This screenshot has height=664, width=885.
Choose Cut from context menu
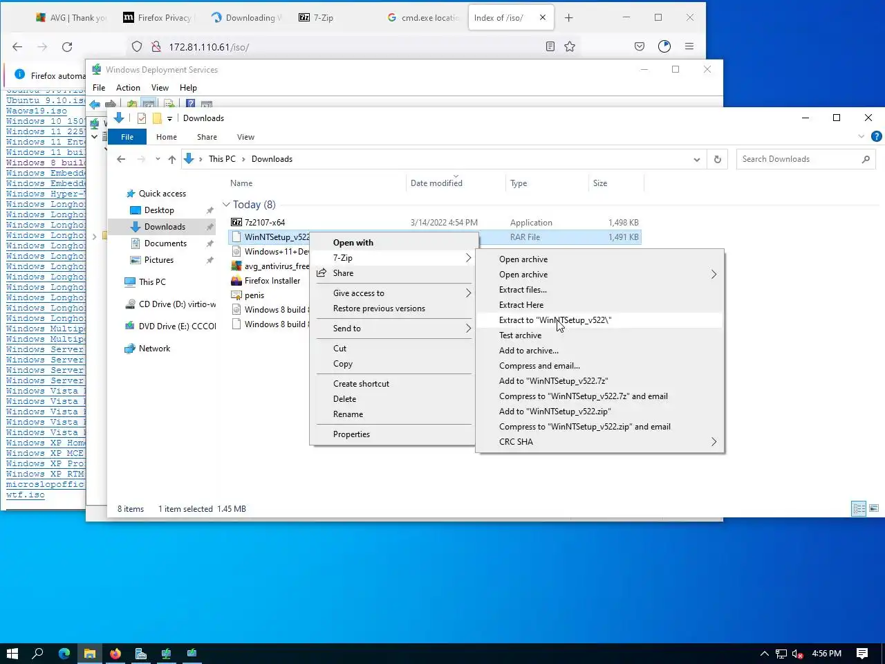tap(339, 349)
